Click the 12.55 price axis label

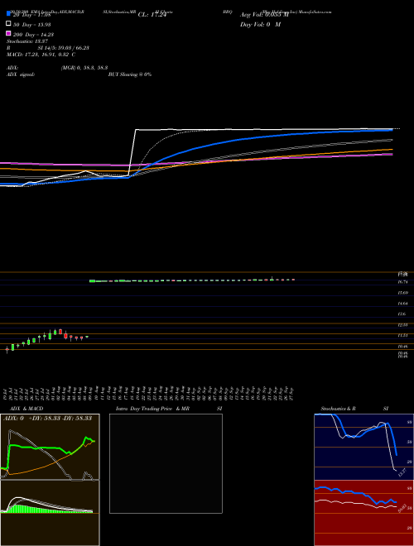point(403,324)
